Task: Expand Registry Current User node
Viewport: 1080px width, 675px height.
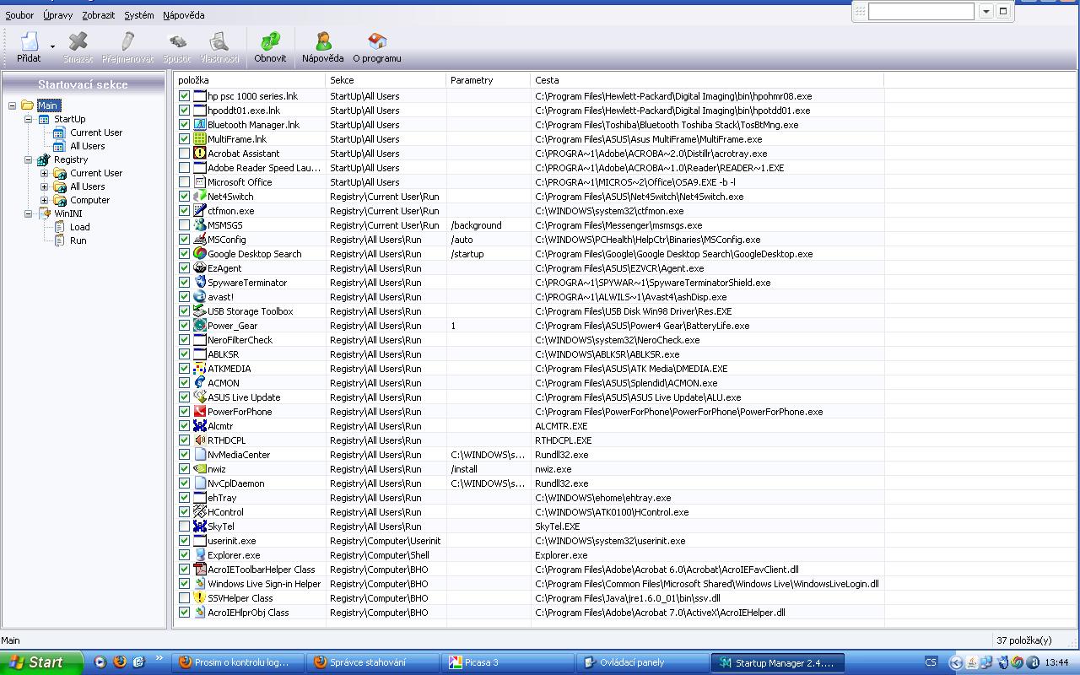Action: pos(44,173)
